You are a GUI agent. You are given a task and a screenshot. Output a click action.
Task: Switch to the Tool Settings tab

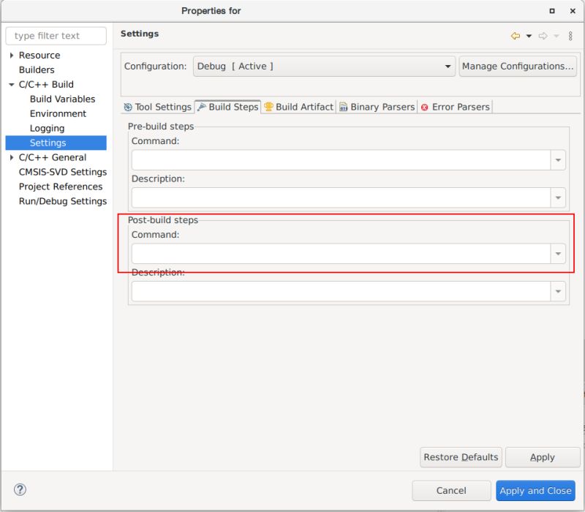click(157, 107)
